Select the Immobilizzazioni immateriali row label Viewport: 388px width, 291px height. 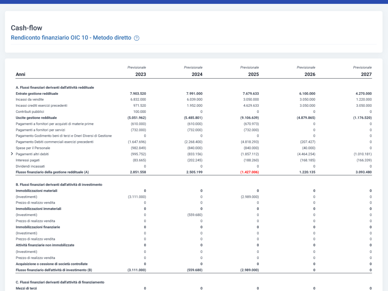pyautogui.click(x=38, y=209)
